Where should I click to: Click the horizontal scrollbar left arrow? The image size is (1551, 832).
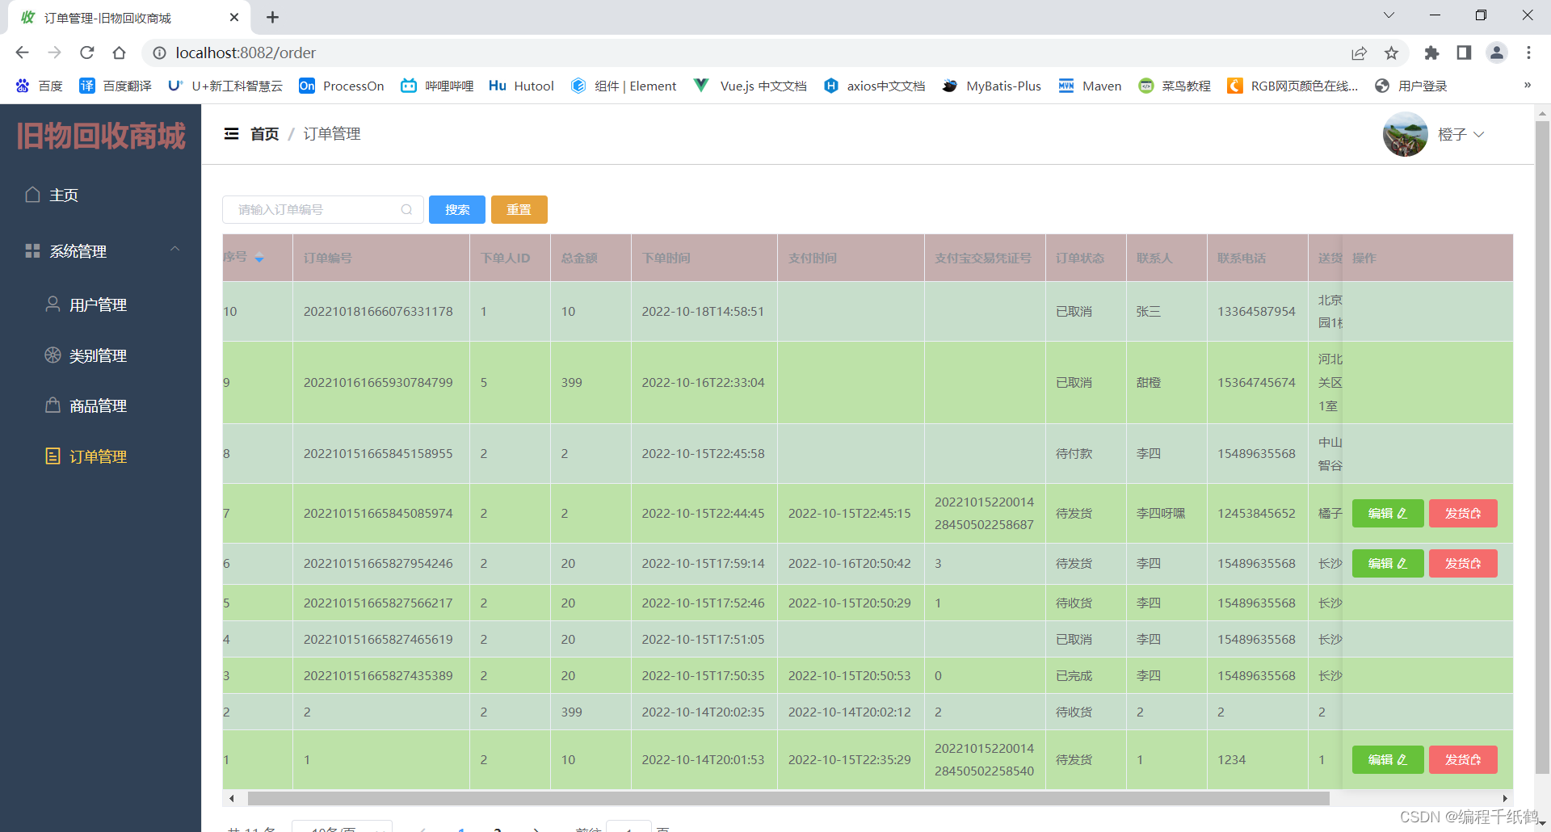(x=232, y=798)
